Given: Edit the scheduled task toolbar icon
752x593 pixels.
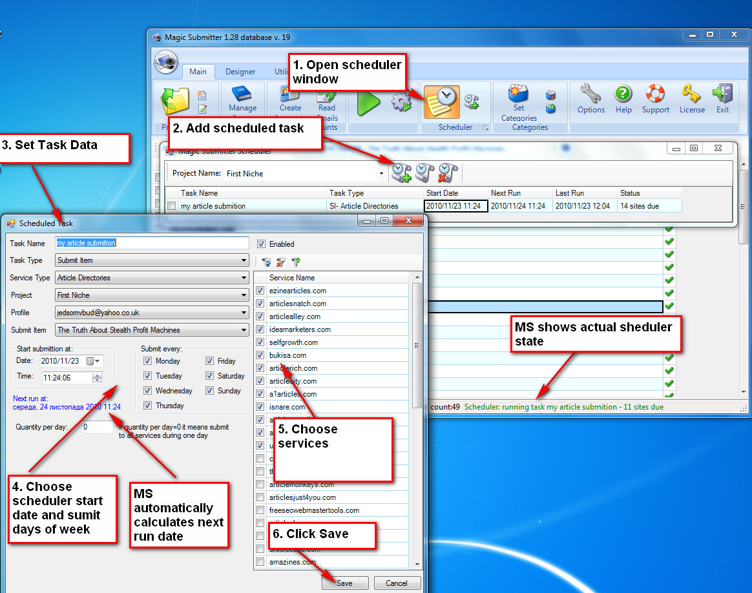Looking at the screenshot, I should tap(424, 173).
